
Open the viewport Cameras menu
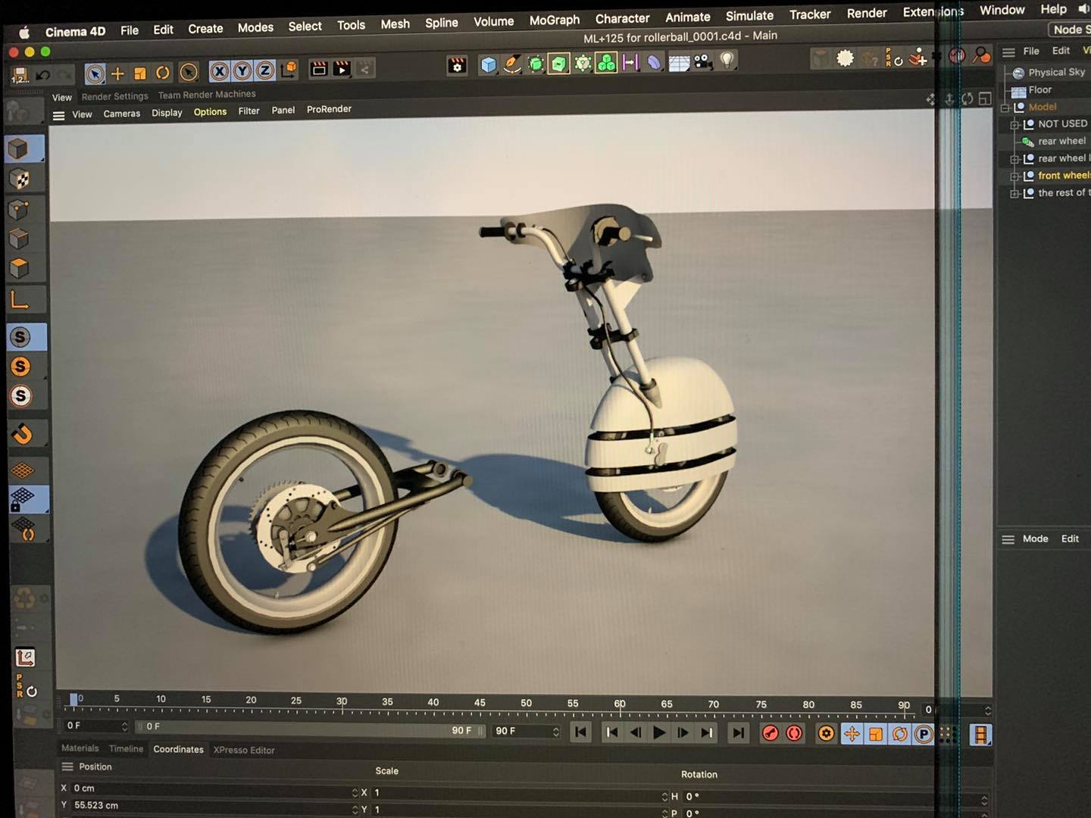pyautogui.click(x=121, y=114)
